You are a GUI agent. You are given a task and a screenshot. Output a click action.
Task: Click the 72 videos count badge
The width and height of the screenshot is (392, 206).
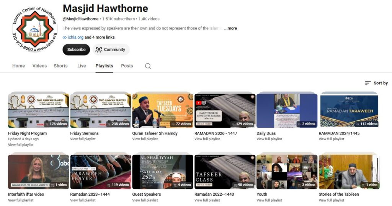click(181, 124)
